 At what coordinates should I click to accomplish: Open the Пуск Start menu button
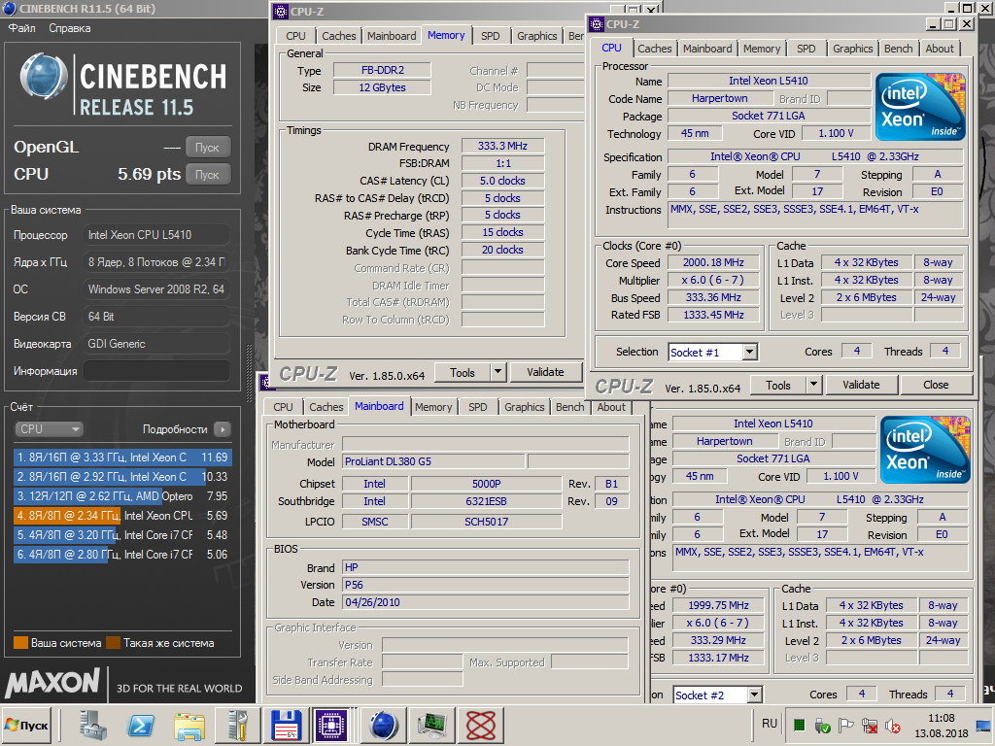coord(26,725)
